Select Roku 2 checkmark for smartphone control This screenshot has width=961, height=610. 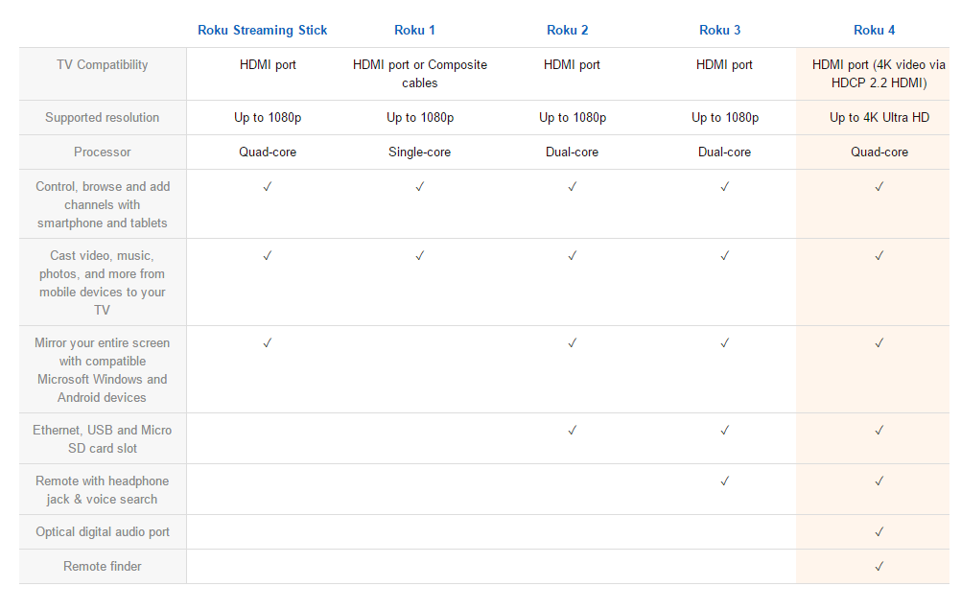[x=572, y=186]
